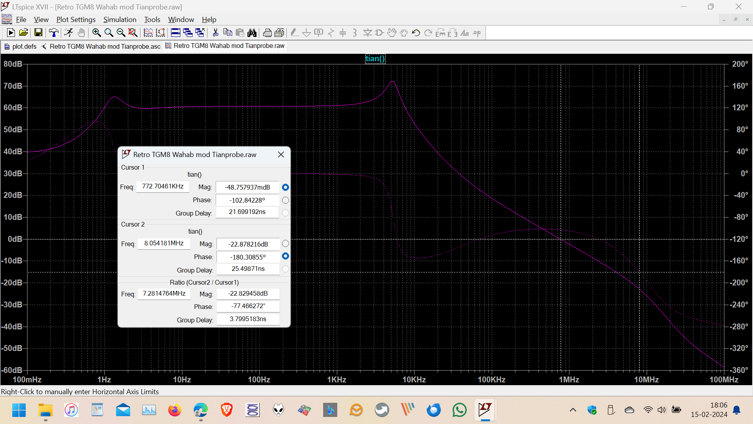Click the Zoom Full Extents icon
Viewport: 753px width, 424px height.
click(x=133, y=33)
